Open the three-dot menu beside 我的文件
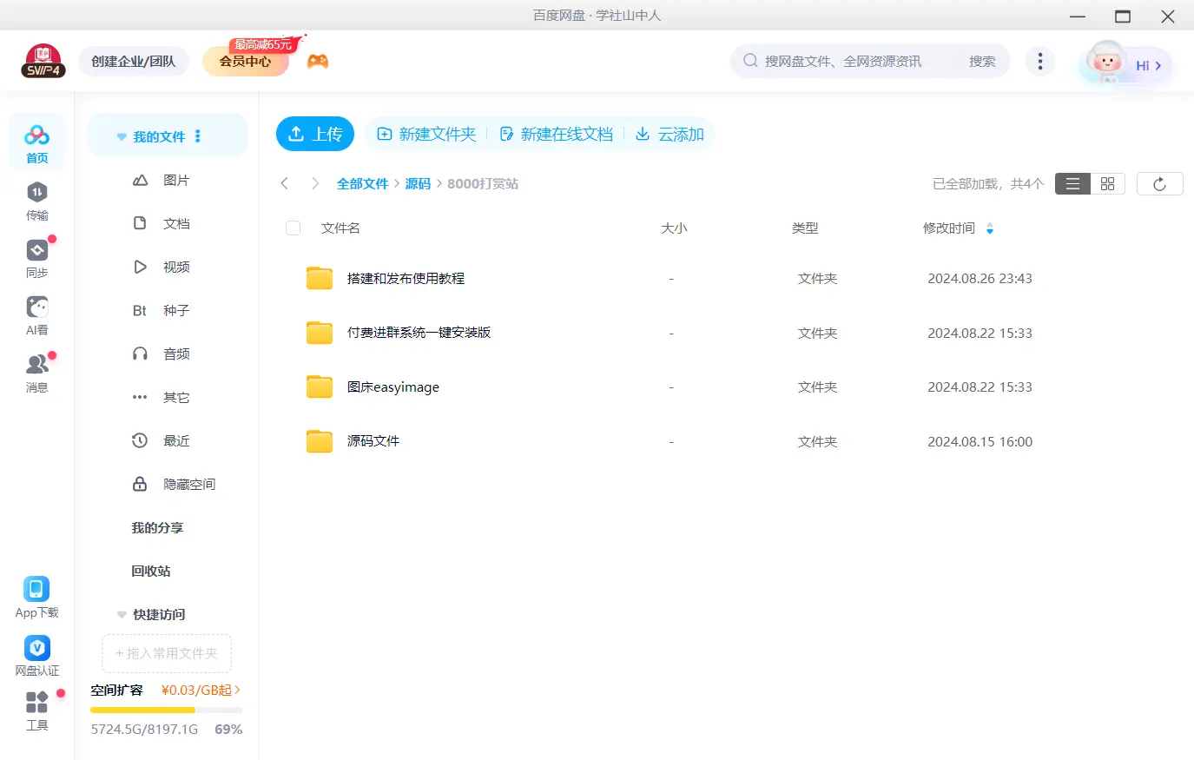This screenshot has width=1194, height=760. click(x=197, y=135)
